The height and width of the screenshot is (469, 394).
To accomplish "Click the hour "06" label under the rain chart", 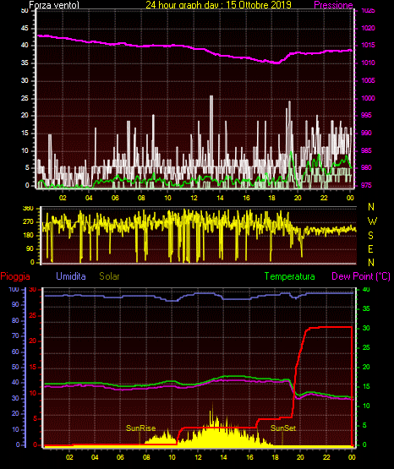I will point(120,457).
